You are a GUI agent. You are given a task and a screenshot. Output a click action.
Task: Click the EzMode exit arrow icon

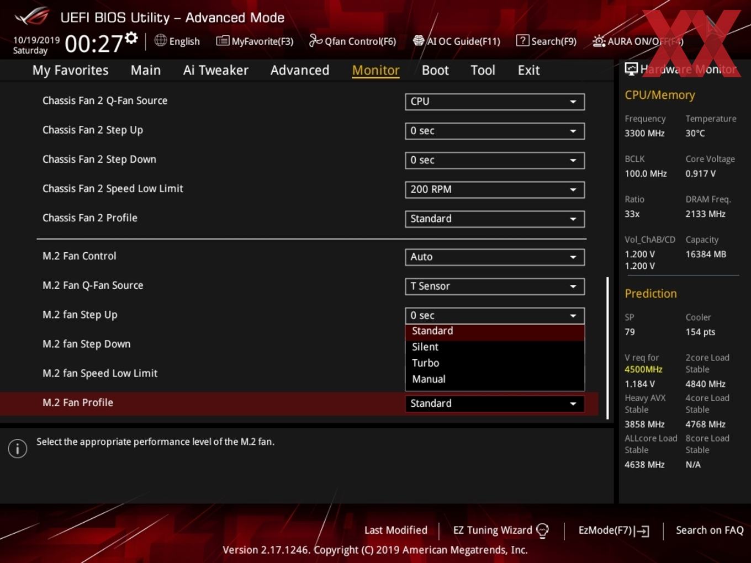pyautogui.click(x=642, y=531)
